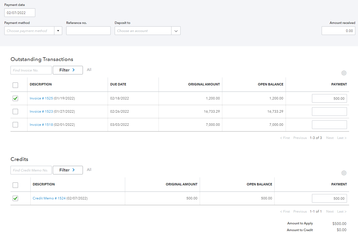
Task: Expand Filter in Credits section
Action: pos(68,170)
